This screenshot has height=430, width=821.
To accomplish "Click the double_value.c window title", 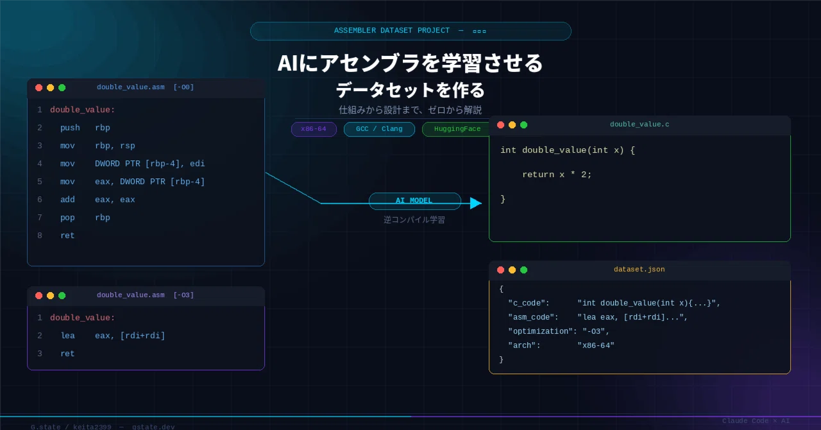I will pyautogui.click(x=639, y=125).
